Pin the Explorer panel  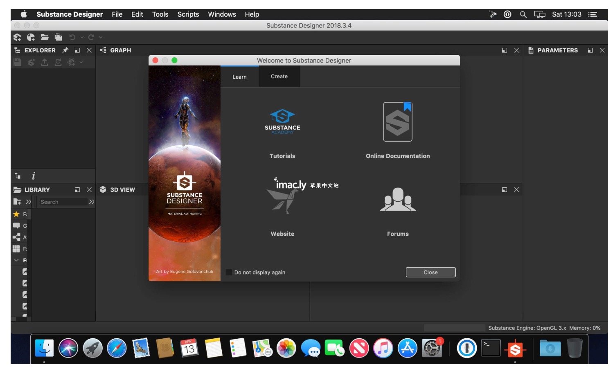[x=65, y=50]
